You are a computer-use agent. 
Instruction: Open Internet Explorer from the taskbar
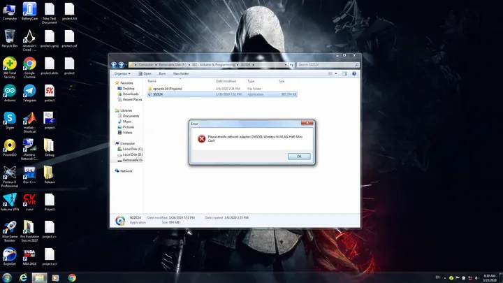tap(24, 277)
